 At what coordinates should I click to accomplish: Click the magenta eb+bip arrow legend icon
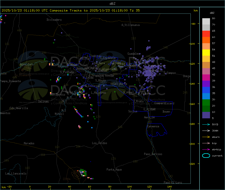(206, 149)
